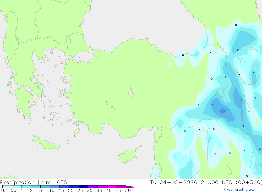
Task: Click the darkest blue precipitation patch on the map
Action: pyautogui.click(x=223, y=111)
